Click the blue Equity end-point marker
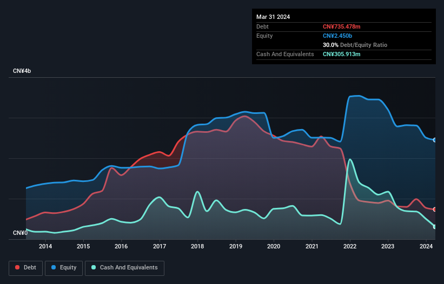 (x=435, y=140)
